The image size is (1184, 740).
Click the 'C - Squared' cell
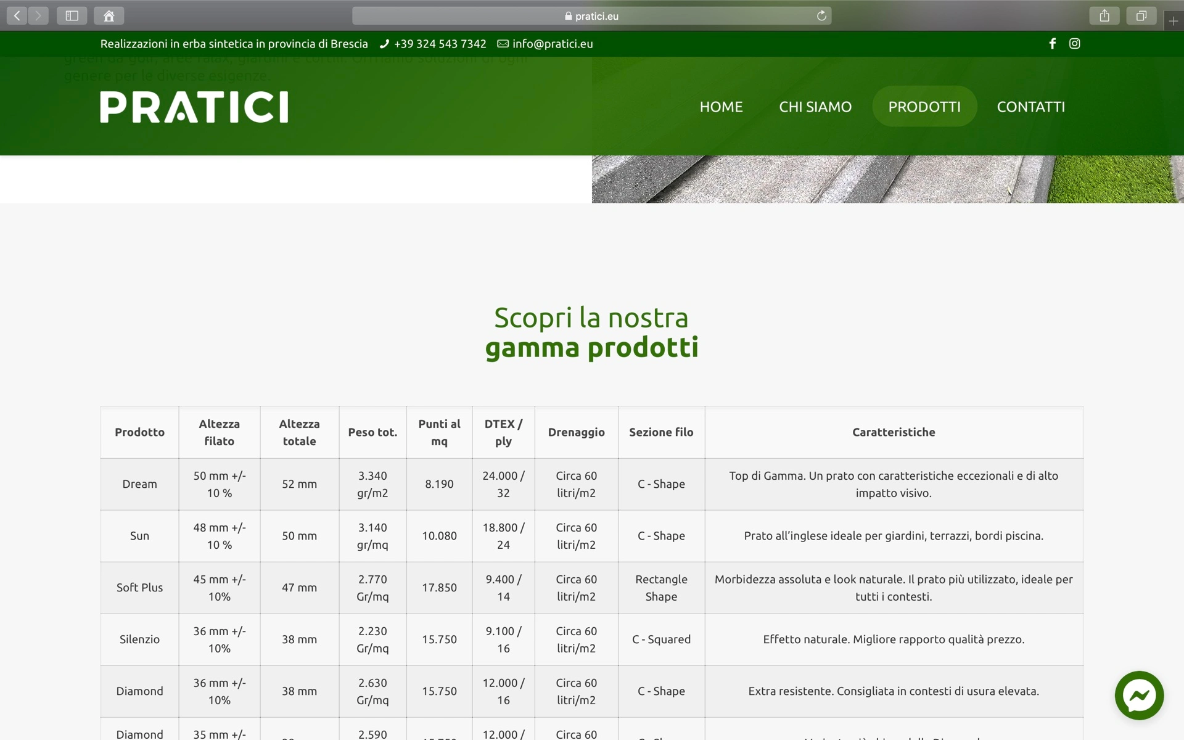point(661,639)
